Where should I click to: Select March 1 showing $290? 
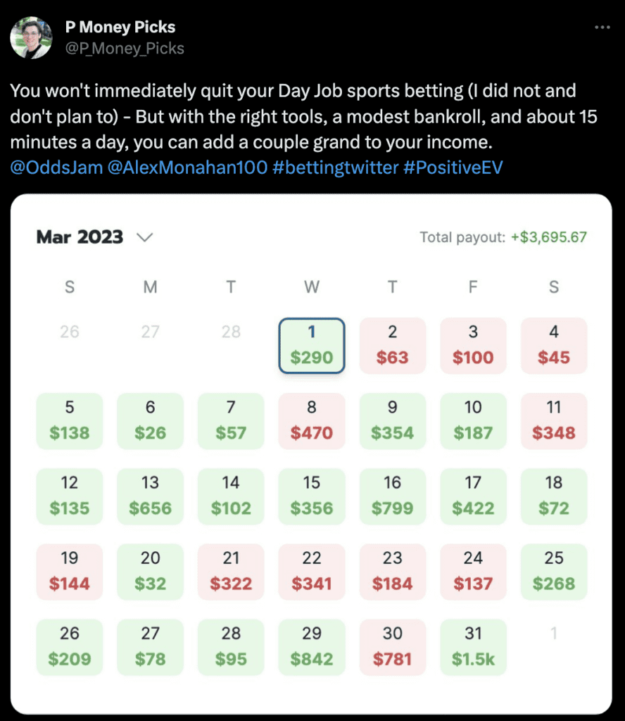click(312, 345)
